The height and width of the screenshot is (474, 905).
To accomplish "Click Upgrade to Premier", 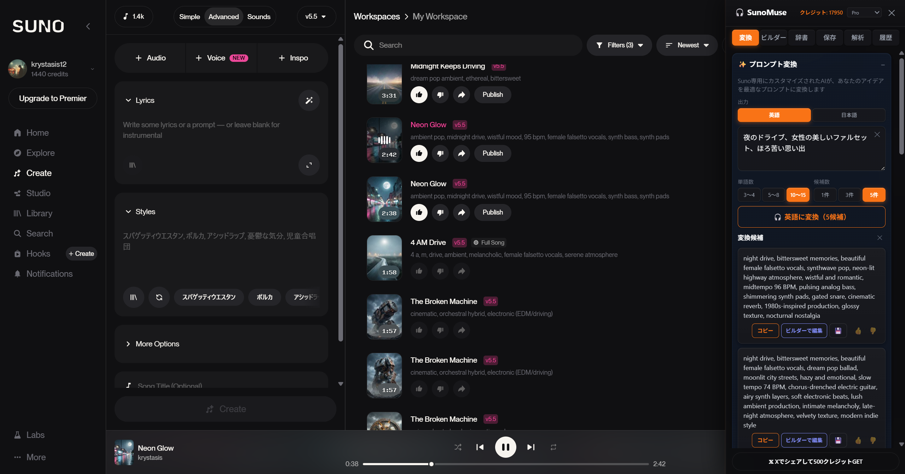I will (53, 98).
